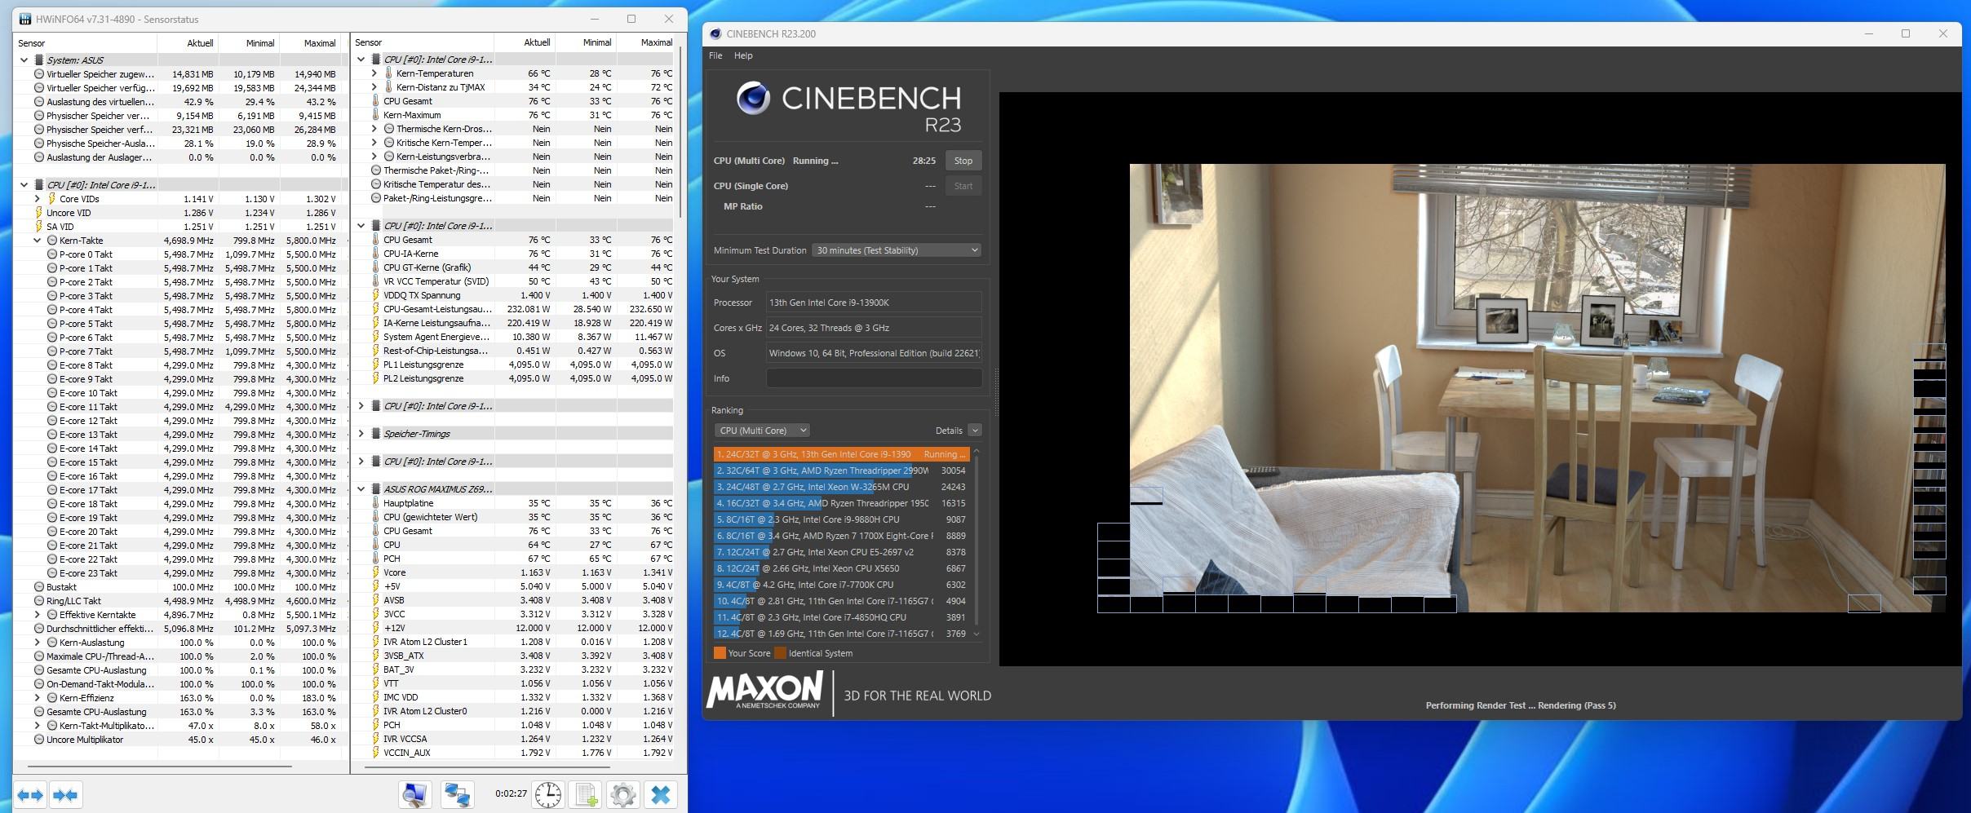
Task: Select the P-core 0 Takt row
Action: tap(179, 254)
